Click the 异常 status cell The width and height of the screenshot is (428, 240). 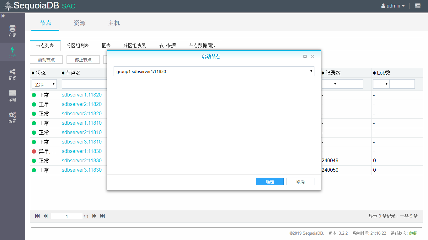(45, 151)
